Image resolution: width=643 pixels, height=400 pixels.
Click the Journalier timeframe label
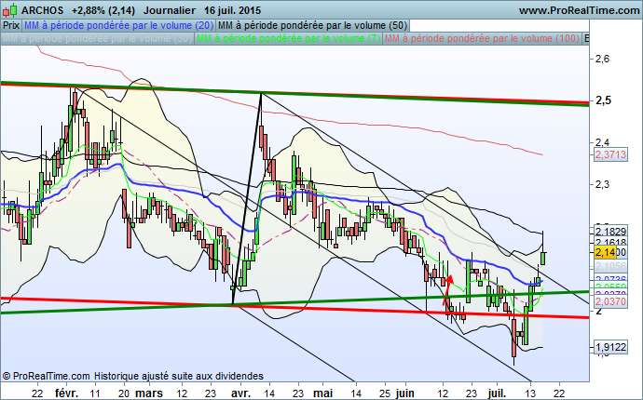170,10
